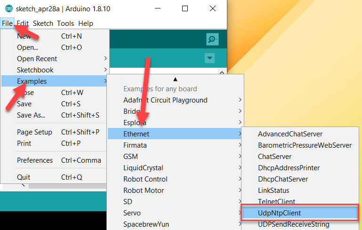Close the Arduino window

213,8
